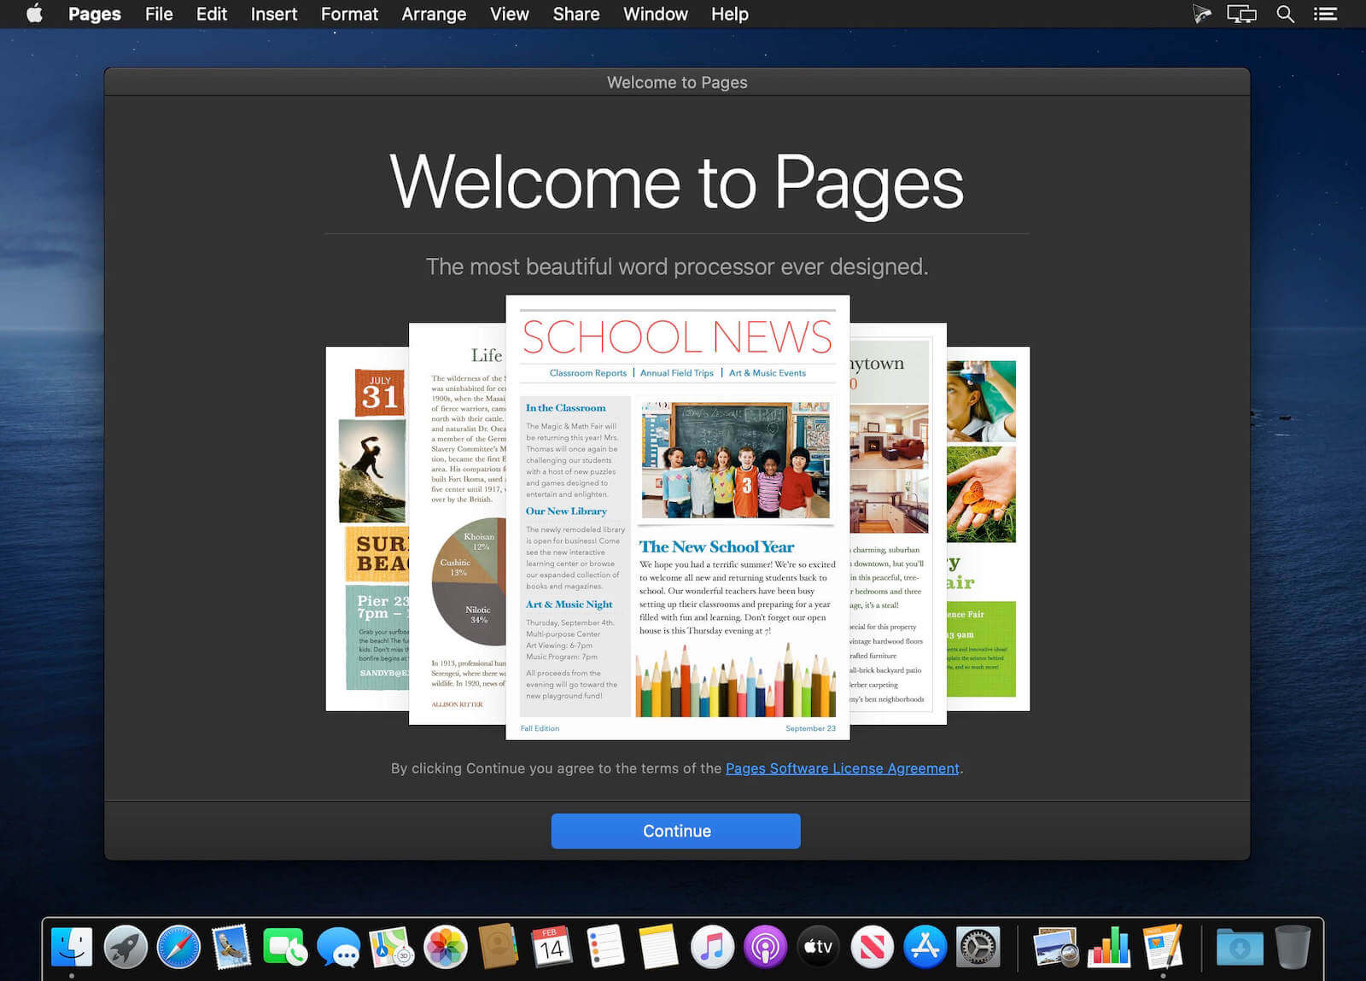Click the real estate flyer thumbnail

pyautogui.click(x=898, y=523)
